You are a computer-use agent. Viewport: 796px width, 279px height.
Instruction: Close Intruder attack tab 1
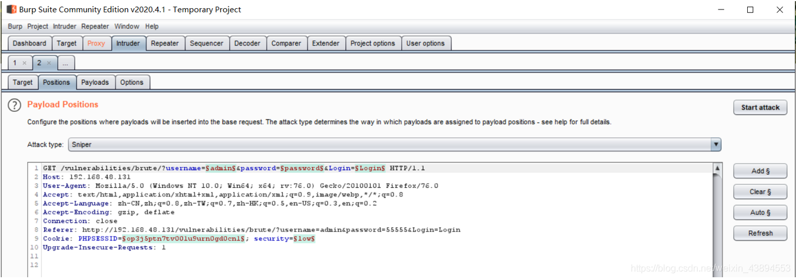point(24,63)
